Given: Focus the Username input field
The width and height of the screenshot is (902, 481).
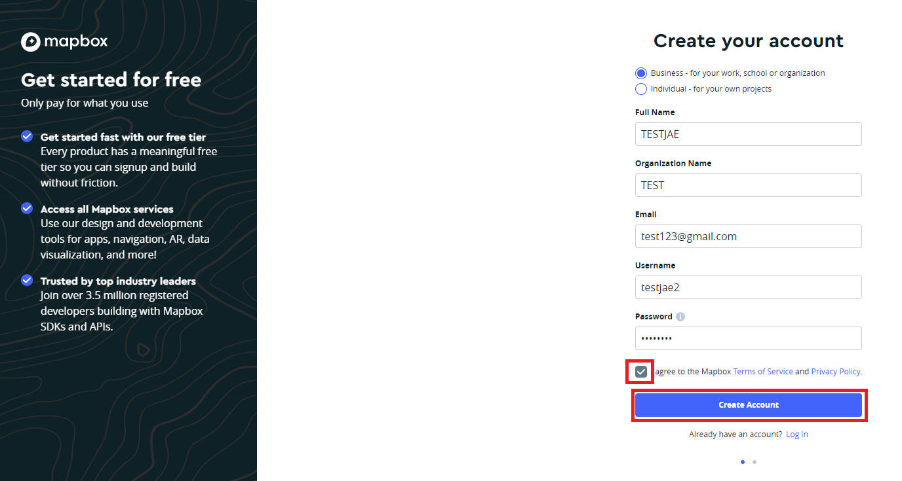Looking at the screenshot, I should tap(749, 287).
